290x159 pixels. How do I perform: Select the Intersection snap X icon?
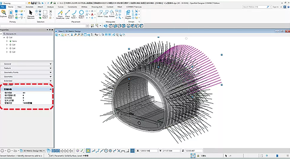coord(119,151)
